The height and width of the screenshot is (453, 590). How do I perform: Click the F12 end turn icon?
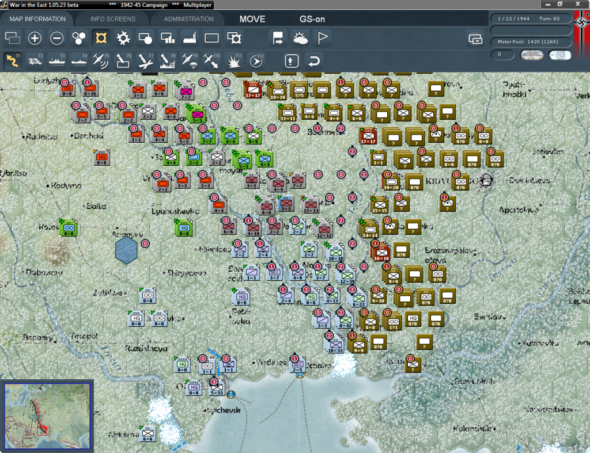click(x=256, y=60)
